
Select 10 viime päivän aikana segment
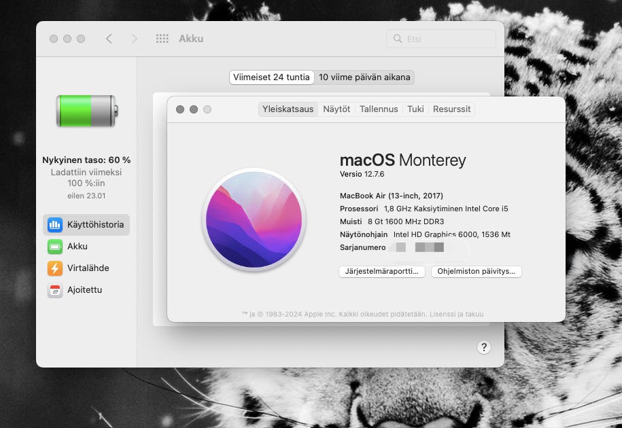tap(364, 77)
